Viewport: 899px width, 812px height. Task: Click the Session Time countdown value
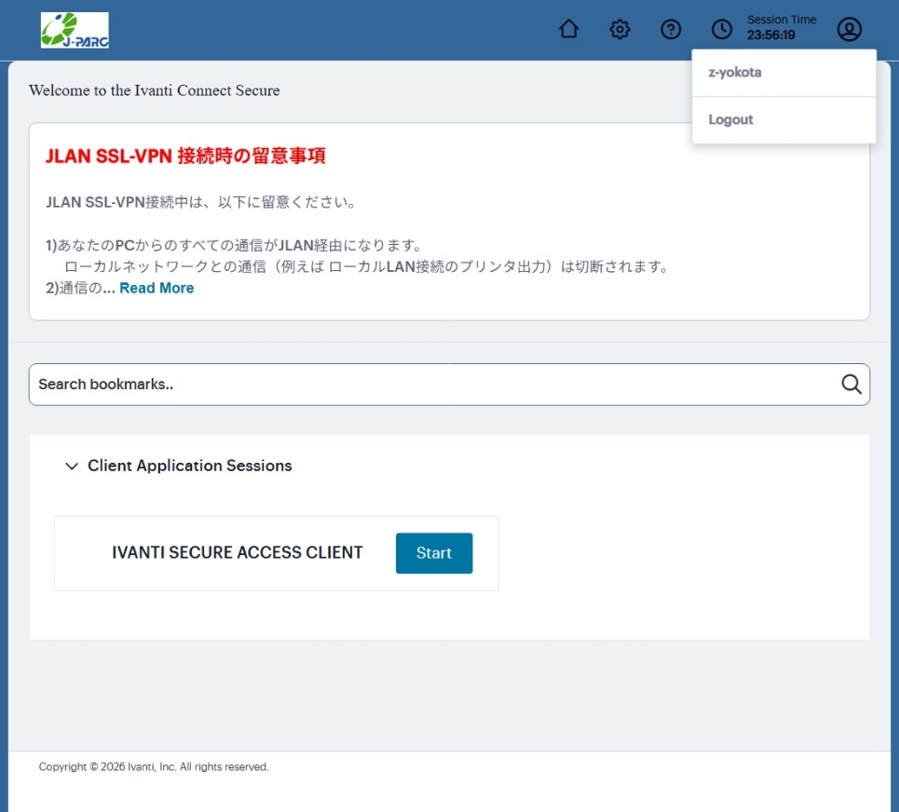click(x=770, y=36)
